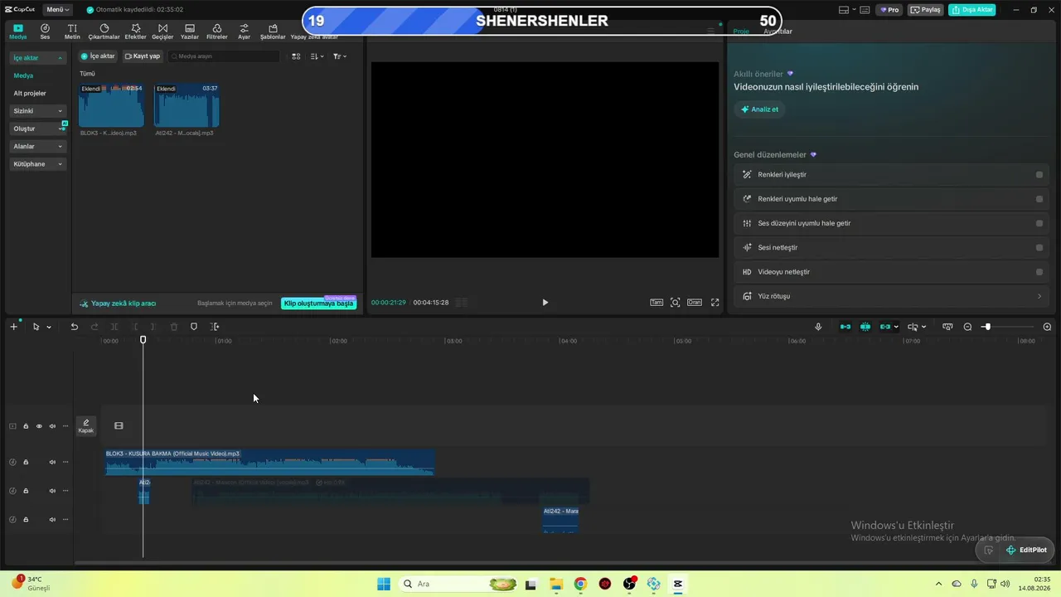Open the Şablonlar templates icon

coord(273,32)
